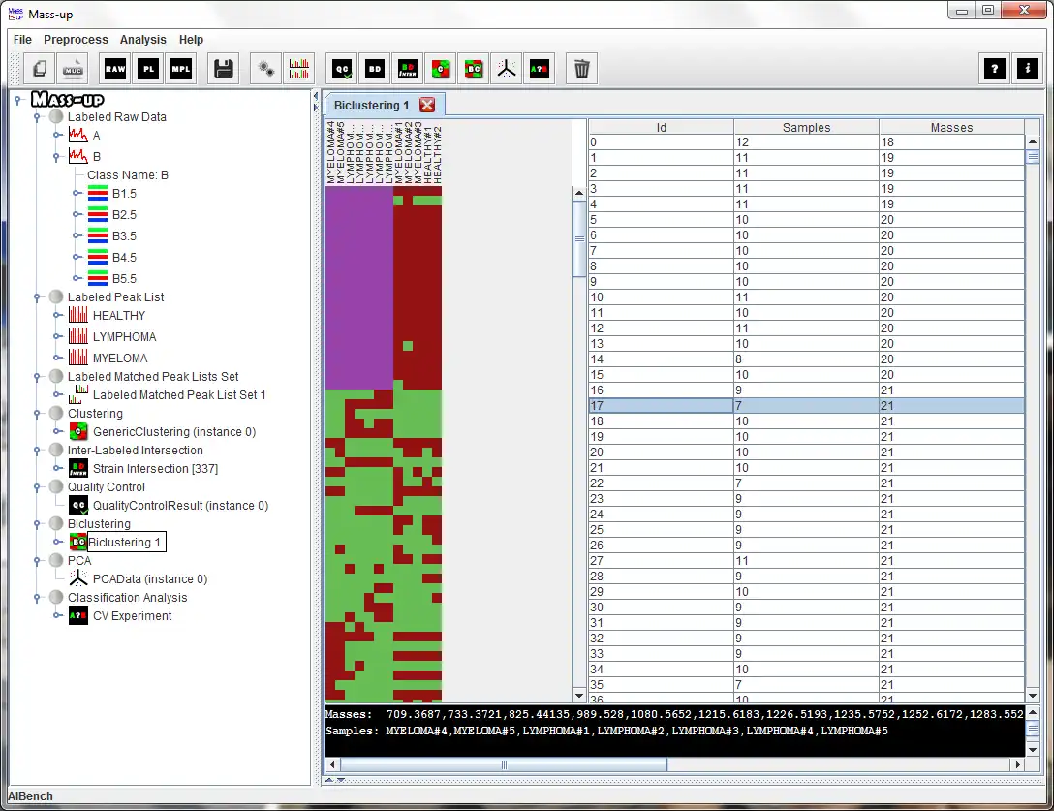Click the BD toolbar icon
This screenshot has height=811, width=1054.
coord(375,69)
